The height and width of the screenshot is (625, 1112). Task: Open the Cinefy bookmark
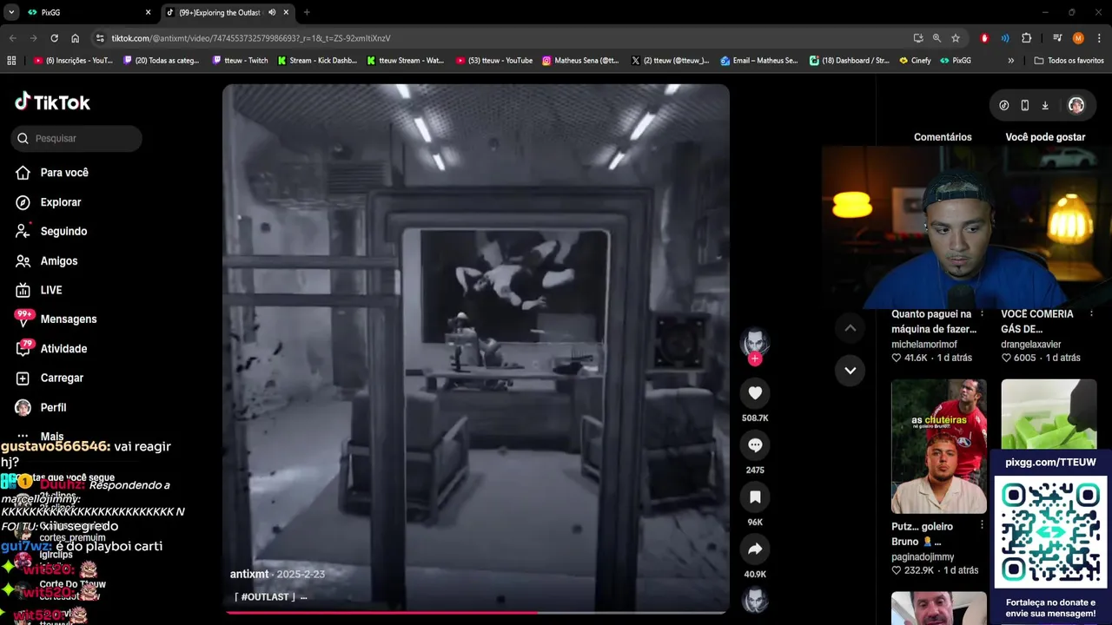point(915,61)
